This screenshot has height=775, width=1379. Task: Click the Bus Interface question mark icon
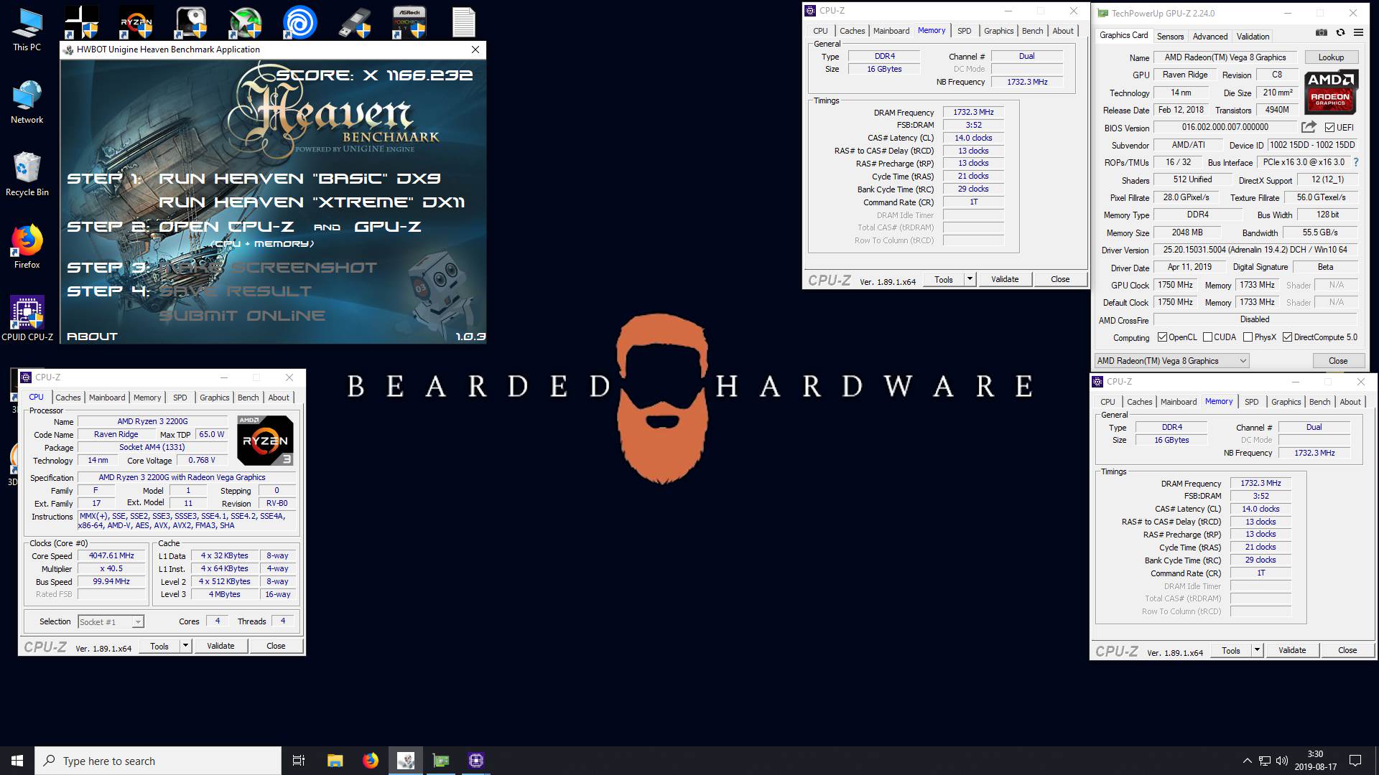(x=1355, y=162)
